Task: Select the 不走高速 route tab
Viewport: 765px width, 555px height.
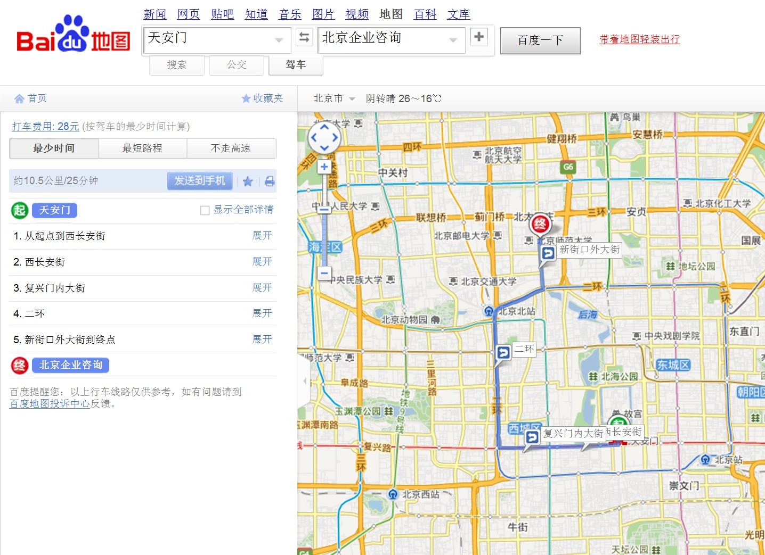Action: pos(231,148)
